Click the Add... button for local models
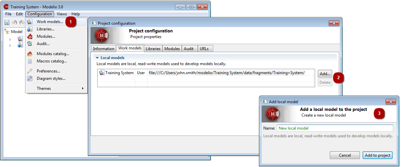 click(325, 73)
